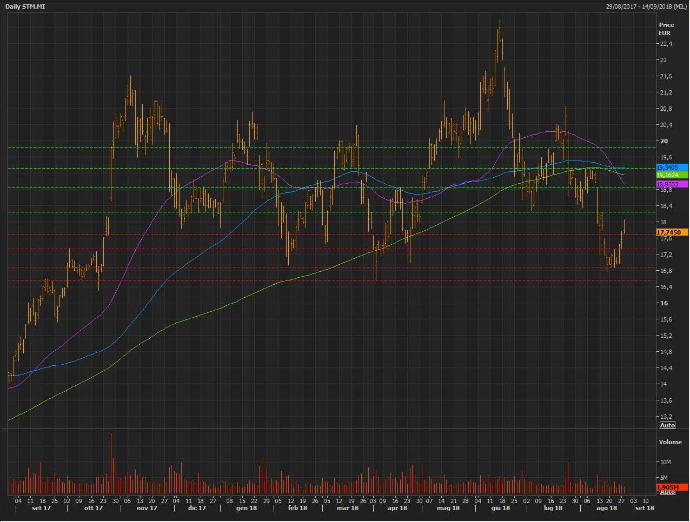Click the 'set 18' month on time axis
This screenshot has height=522, width=690.
click(x=644, y=508)
